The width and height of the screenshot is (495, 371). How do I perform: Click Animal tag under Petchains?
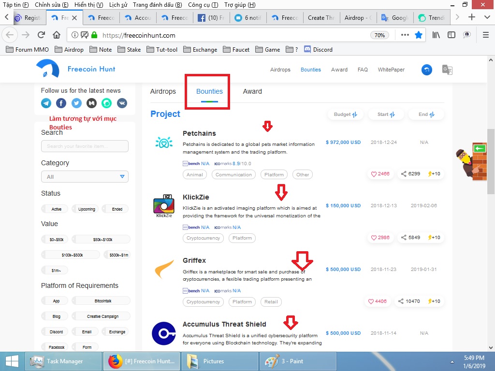coord(194,174)
